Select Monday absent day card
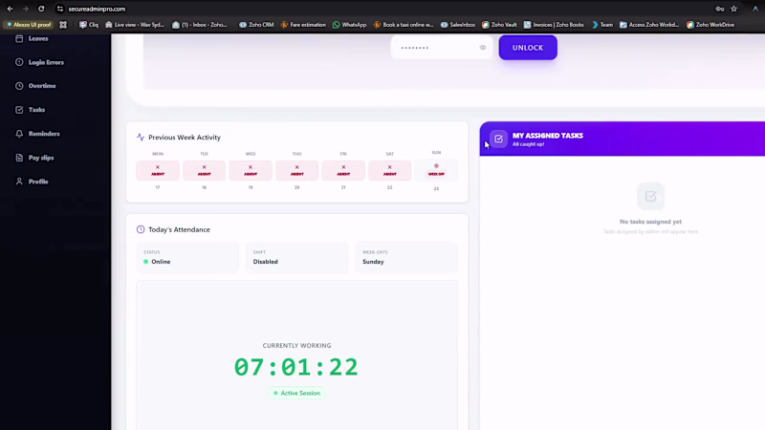 [x=158, y=170]
